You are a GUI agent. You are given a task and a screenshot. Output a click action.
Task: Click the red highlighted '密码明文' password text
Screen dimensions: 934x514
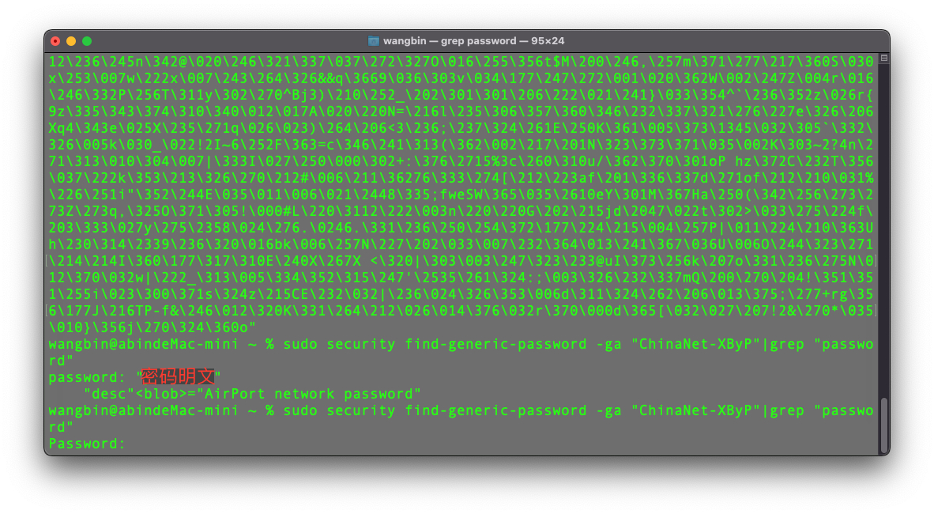(178, 377)
